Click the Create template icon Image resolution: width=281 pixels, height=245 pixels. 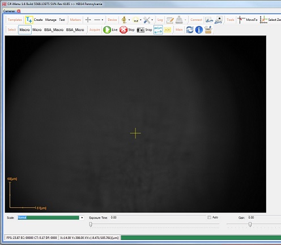[29, 20]
